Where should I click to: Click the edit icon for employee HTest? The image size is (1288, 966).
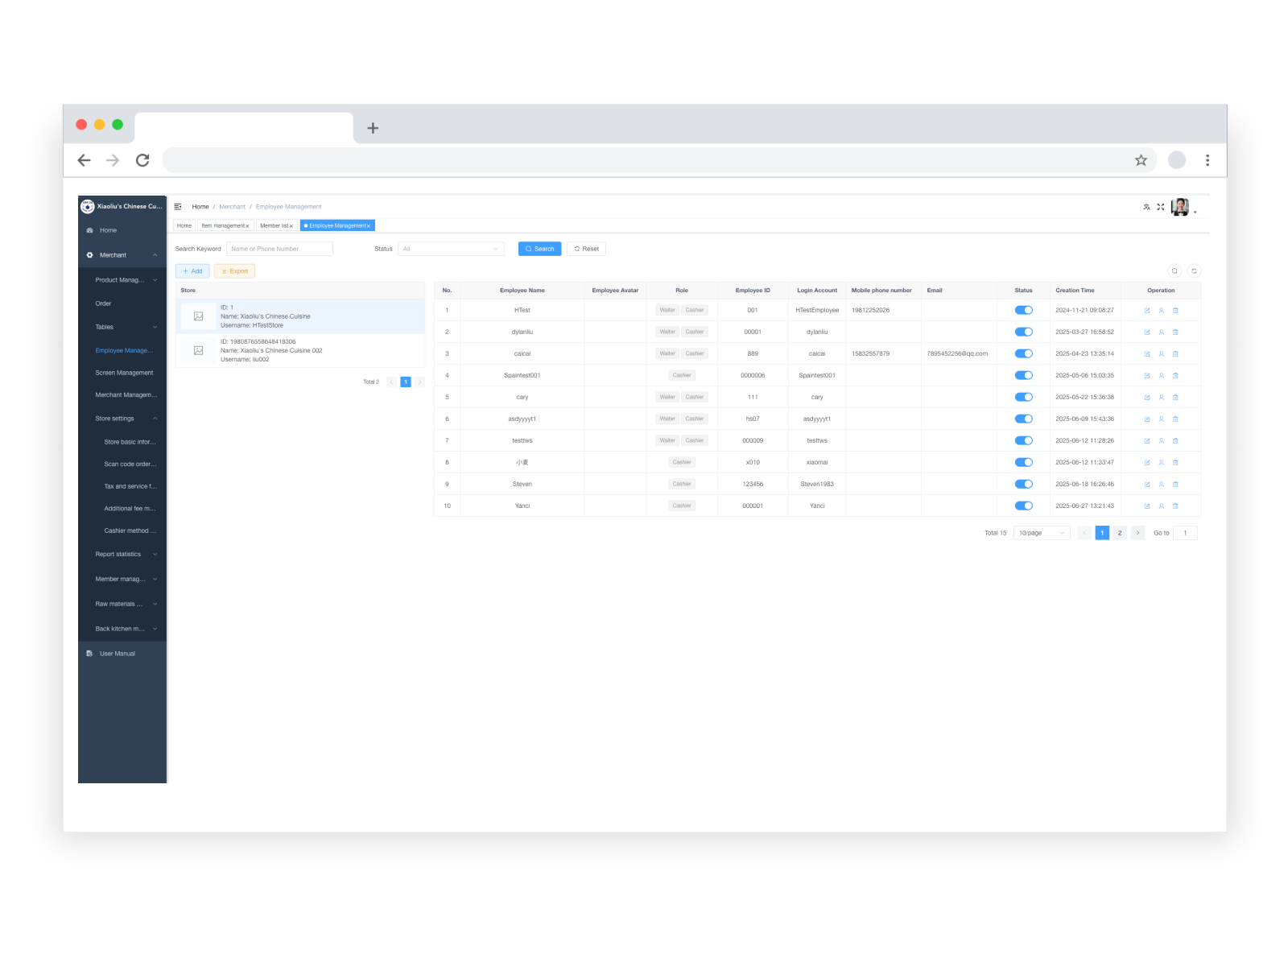[1147, 311]
